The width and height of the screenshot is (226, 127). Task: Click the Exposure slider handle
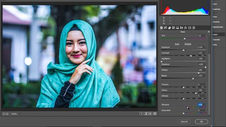coord(184,50)
